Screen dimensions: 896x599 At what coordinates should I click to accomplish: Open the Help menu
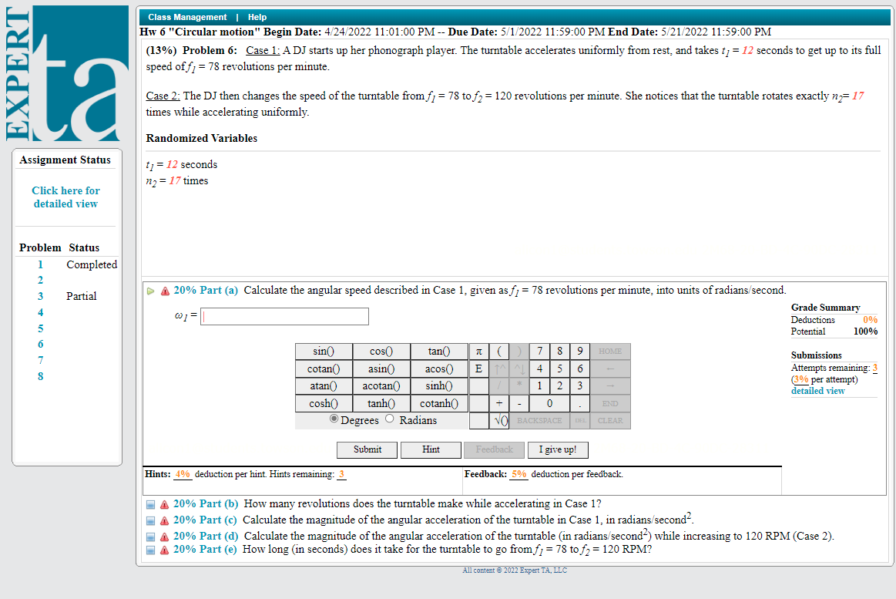pos(257,16)
